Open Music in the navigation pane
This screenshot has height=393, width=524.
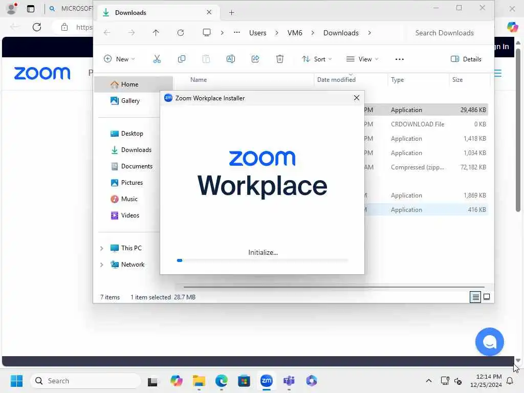click(x=129, y=199)
